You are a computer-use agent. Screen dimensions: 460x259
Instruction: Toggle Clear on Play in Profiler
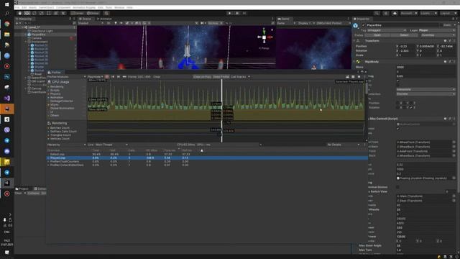[202, 77]
